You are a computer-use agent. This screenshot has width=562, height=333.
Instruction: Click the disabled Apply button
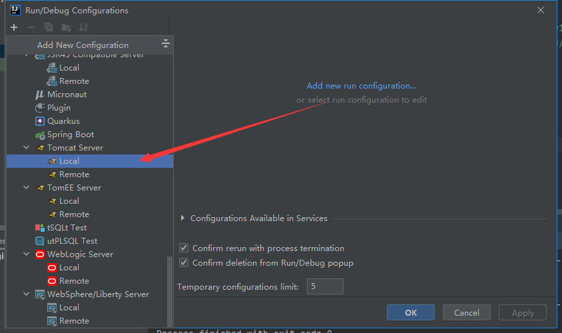[x=523, y=312]
